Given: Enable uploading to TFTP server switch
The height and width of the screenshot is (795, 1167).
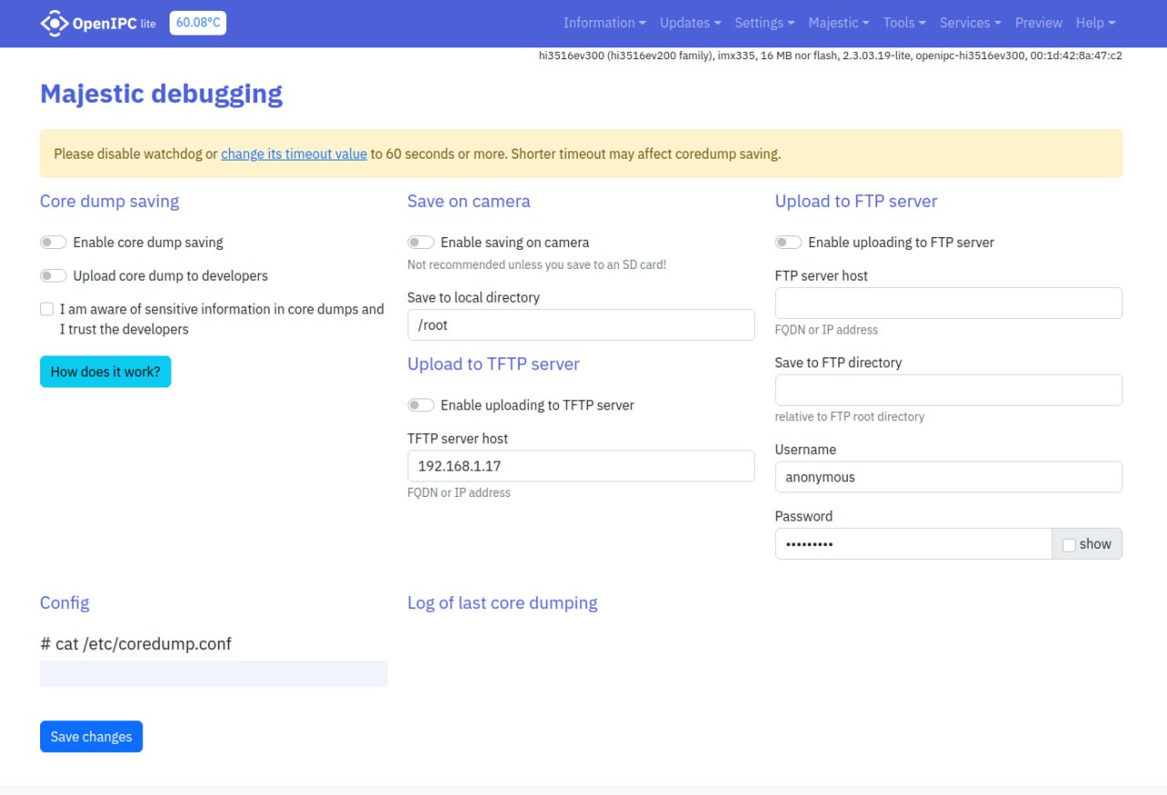Looking at the screenshot, I should click(420, 405).
